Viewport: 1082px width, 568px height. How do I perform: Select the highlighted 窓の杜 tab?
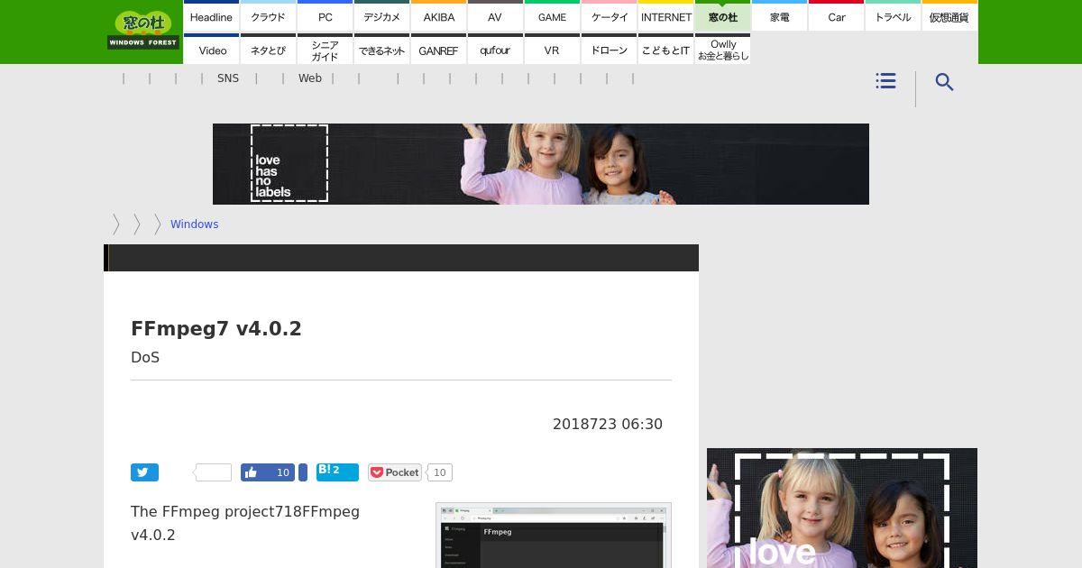722,16
